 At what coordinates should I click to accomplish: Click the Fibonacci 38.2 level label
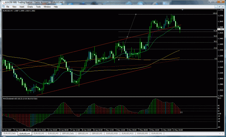pos(216,41)
